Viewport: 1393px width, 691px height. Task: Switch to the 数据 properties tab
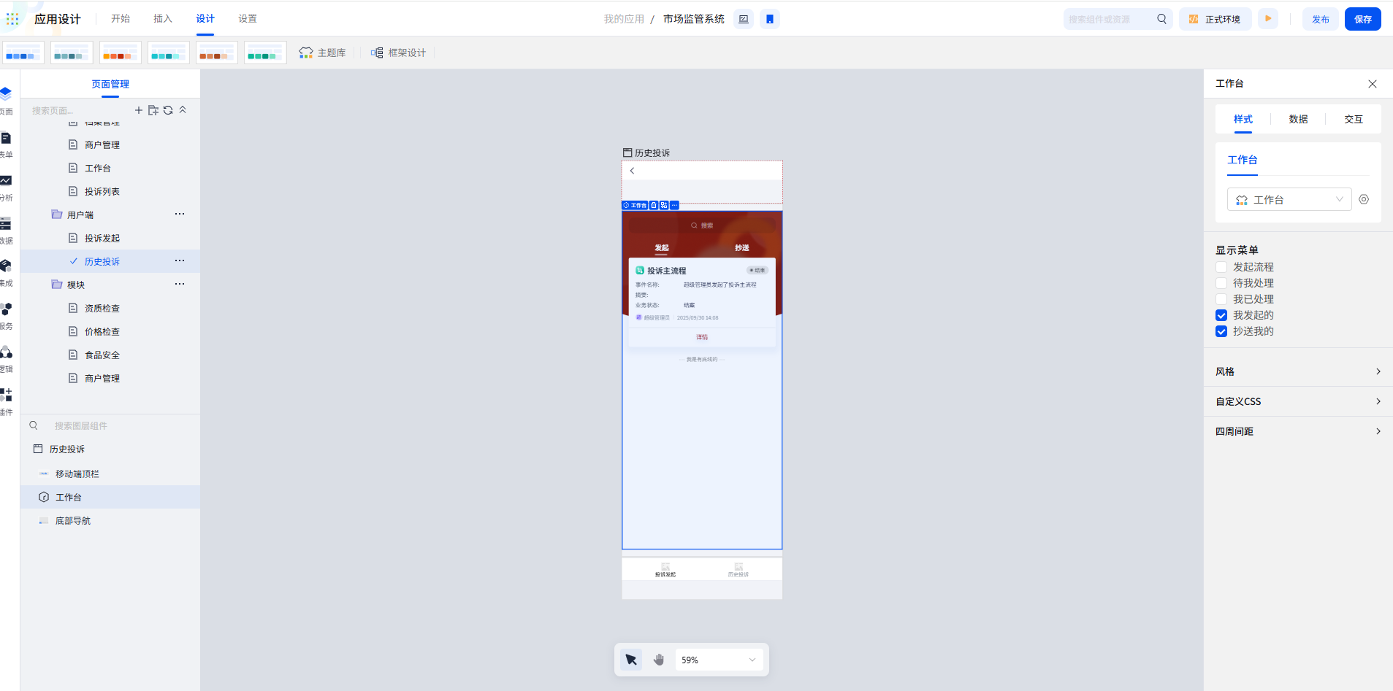pyautogui.click(x=1298, y=119)
